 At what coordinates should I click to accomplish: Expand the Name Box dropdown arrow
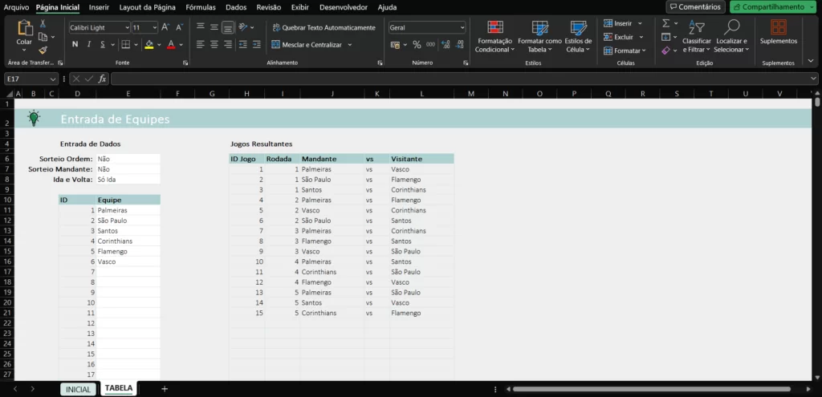click(x=52, y=79)
